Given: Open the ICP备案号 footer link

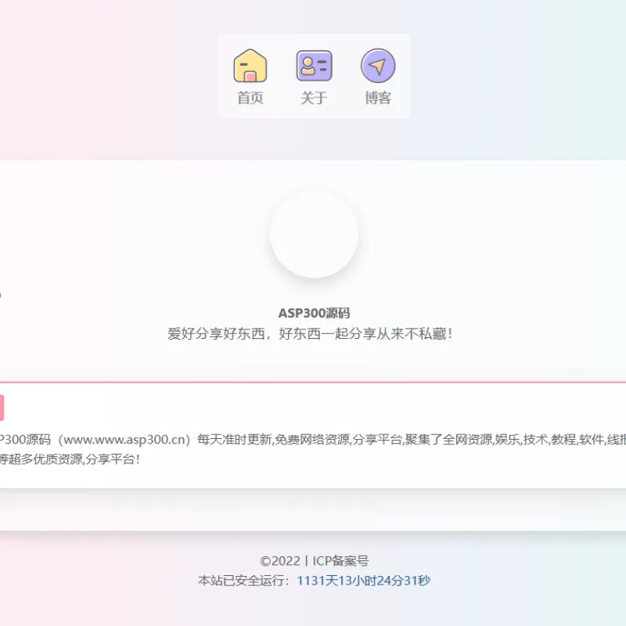Looking at the screenshot, I should click(340, 561).
